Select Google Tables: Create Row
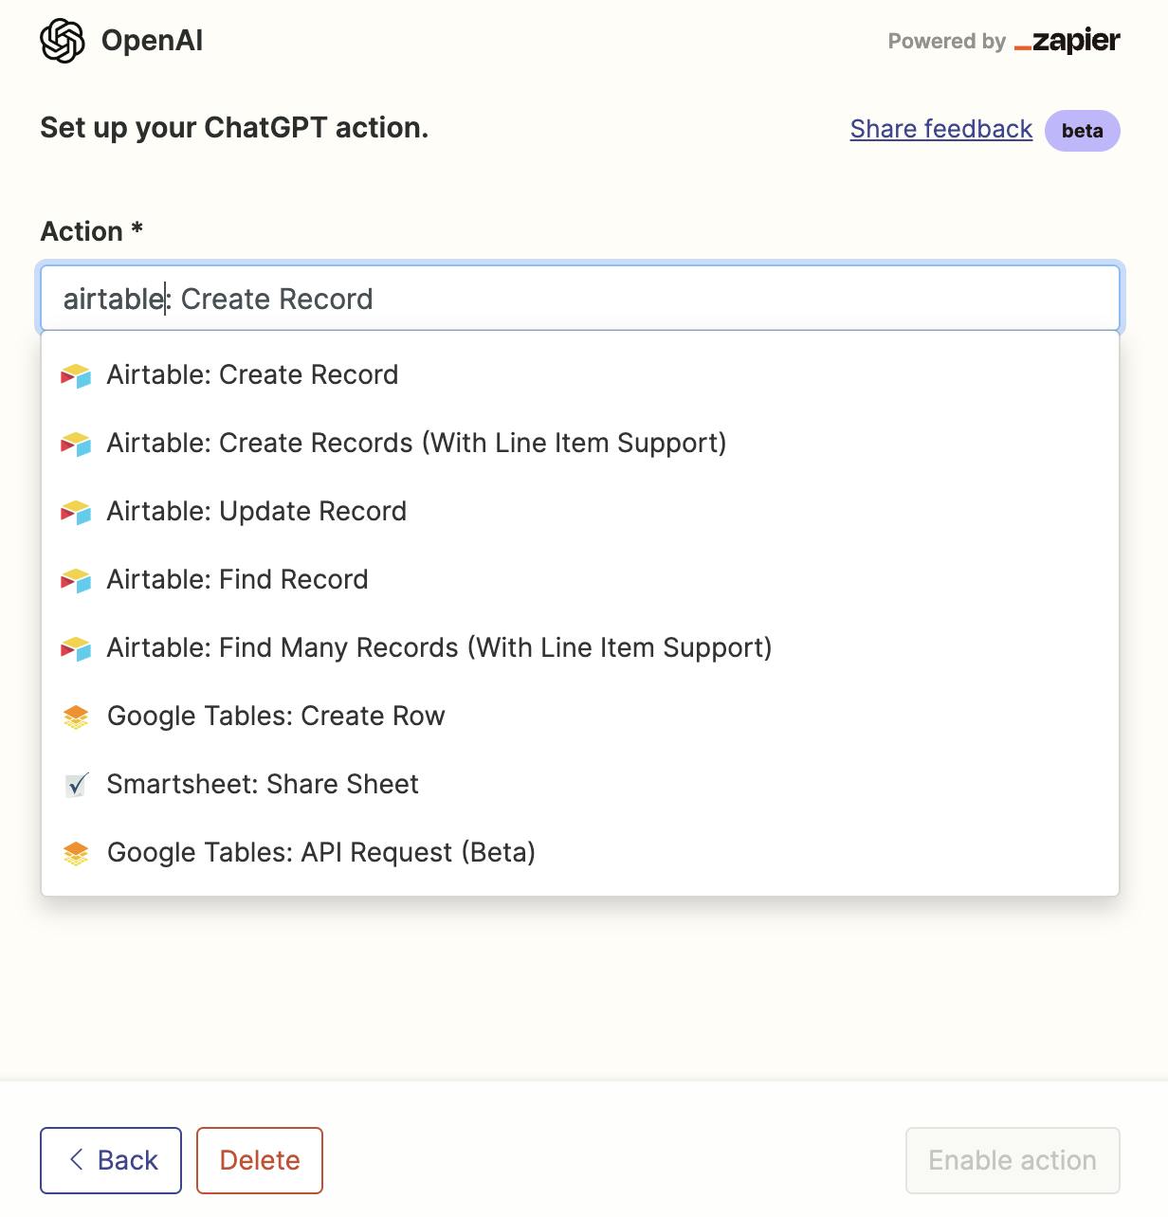Viewport: 1168px width, 1217px height. click(580, 716)
